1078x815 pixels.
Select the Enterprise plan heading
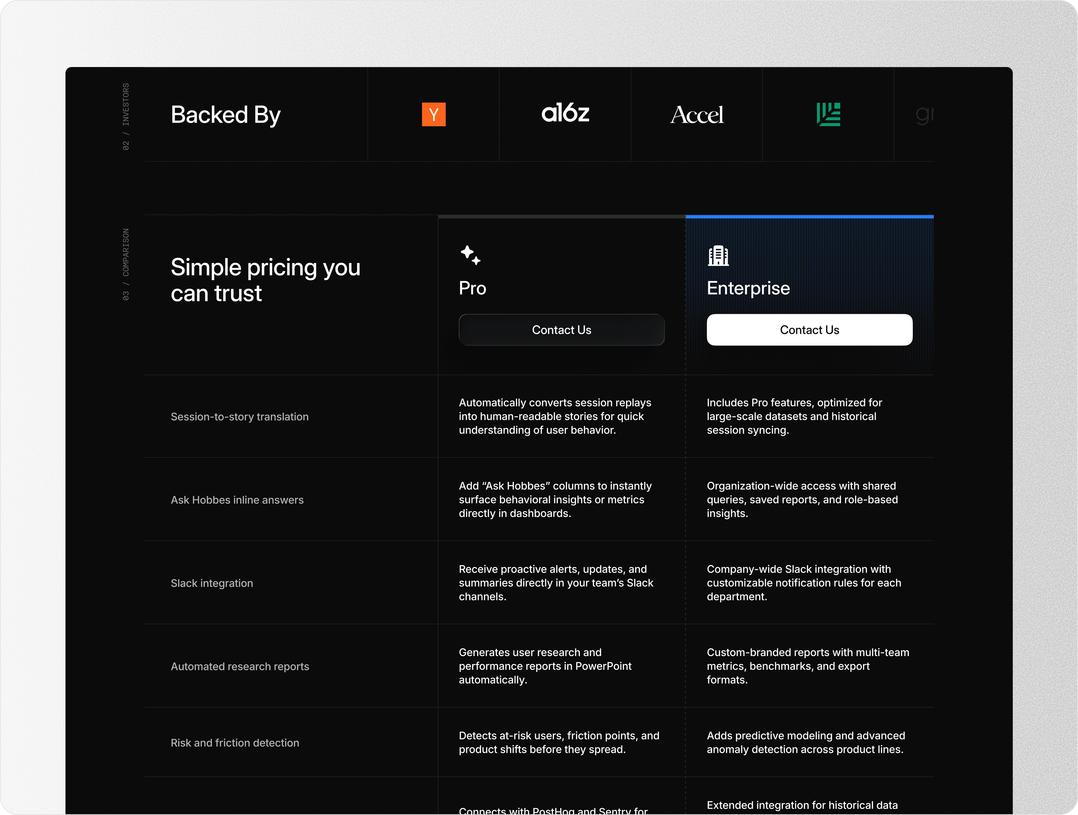tap(748, 288)
